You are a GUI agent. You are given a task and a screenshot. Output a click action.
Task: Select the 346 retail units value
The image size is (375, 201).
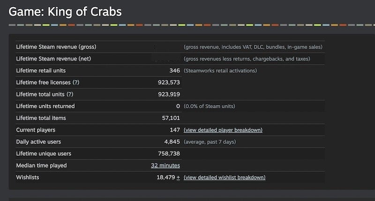point(174,70)
